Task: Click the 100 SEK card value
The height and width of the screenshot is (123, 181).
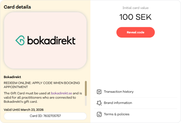Action: [x=135, y=17]
